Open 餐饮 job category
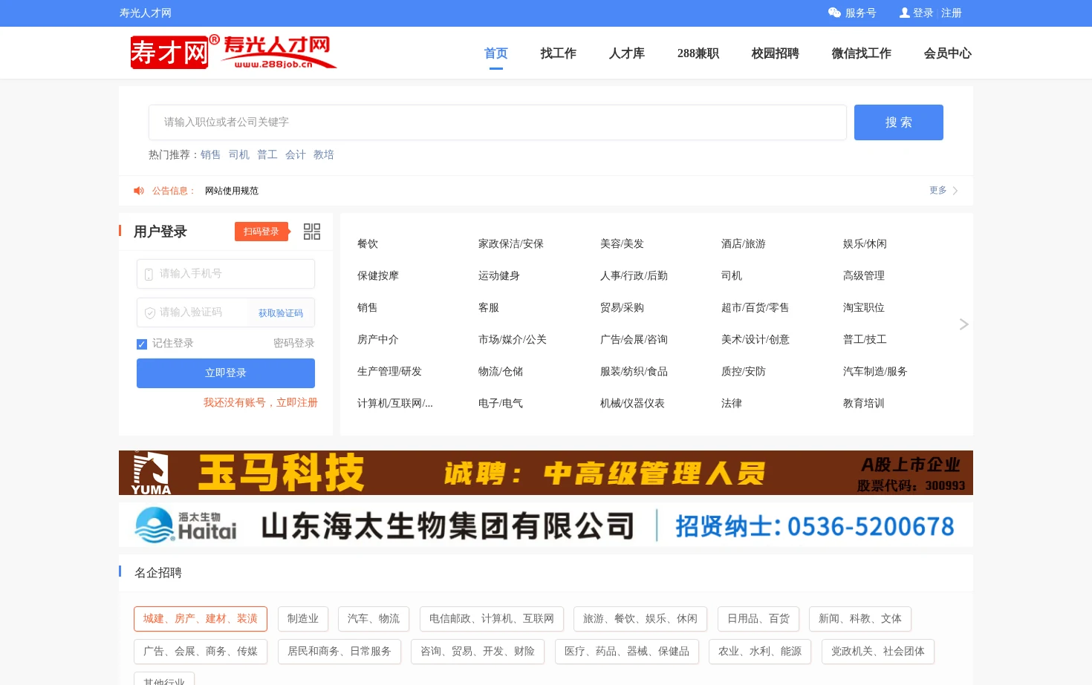The height and width of the screenshot is (685, 1092). tap(368, 243)
